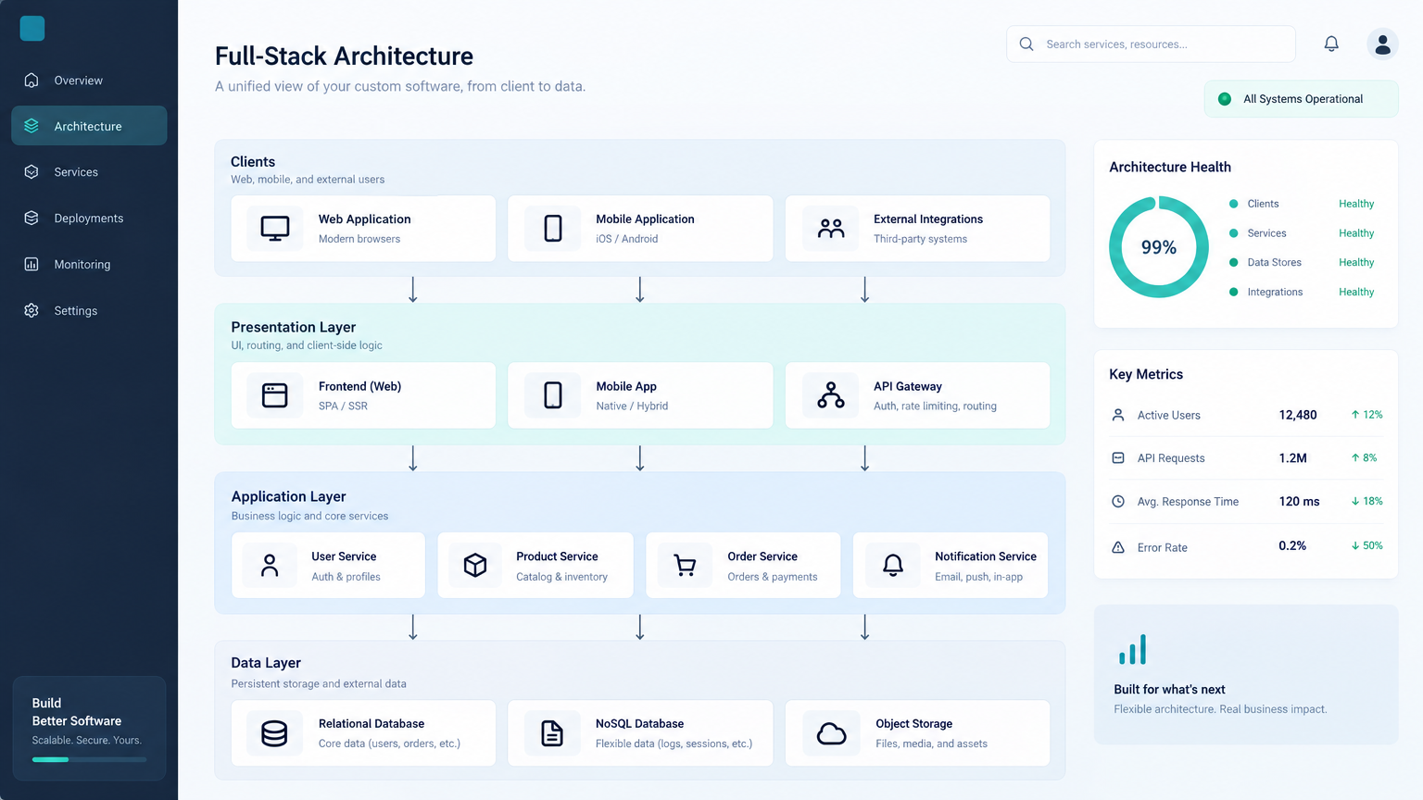The height and width of the screenshot is (800, 1423).
Task: Open Monitoring menu item
Action: 89,264
